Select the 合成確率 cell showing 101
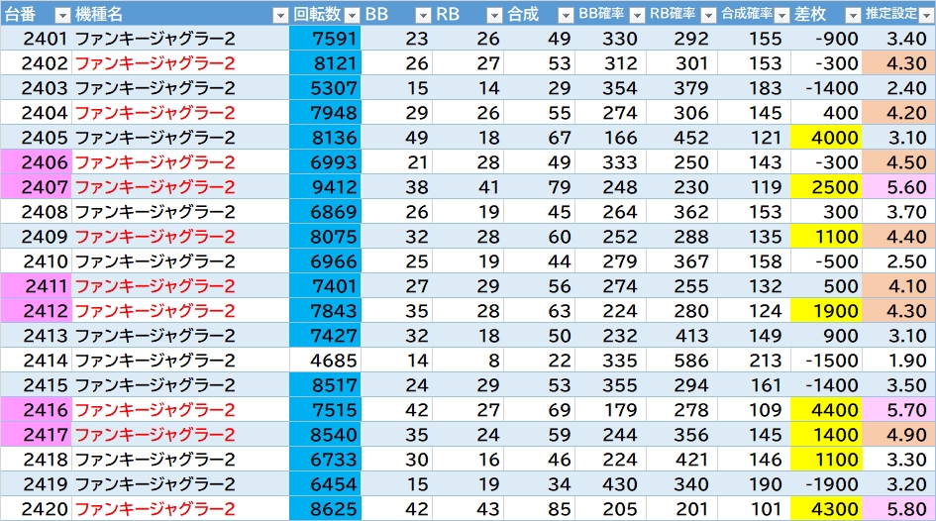Viewport: 936px width, 521px height. pyautogui.click(x=755, y=508)
